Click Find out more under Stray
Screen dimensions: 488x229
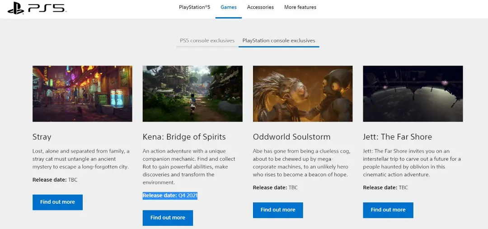[x=57, y=202]
